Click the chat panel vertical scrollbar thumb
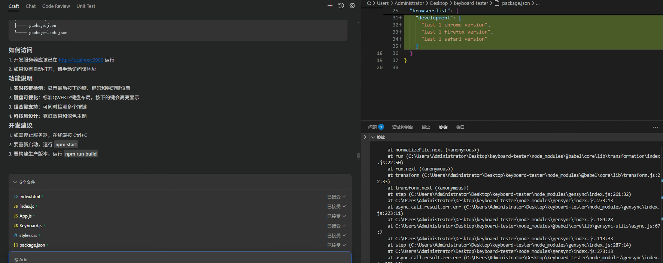 pyautogui.click(x=358, y=156)
